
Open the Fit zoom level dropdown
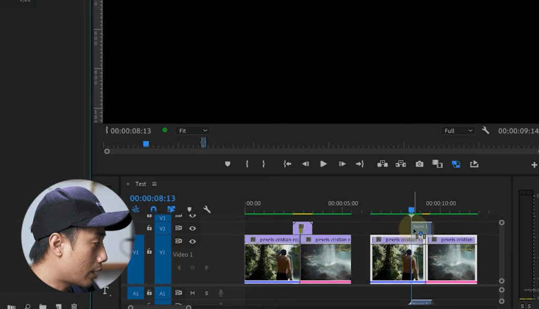pos(193,130)
